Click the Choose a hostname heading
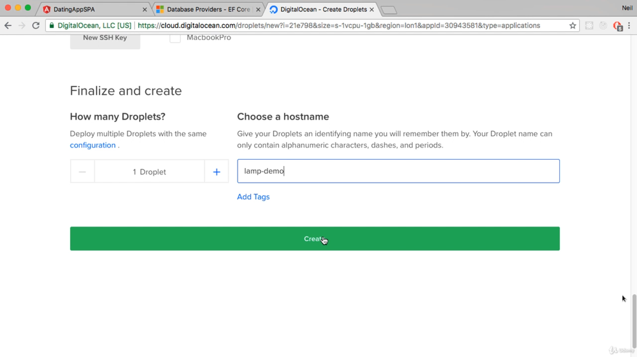637x357 pixels. [283, 117]
